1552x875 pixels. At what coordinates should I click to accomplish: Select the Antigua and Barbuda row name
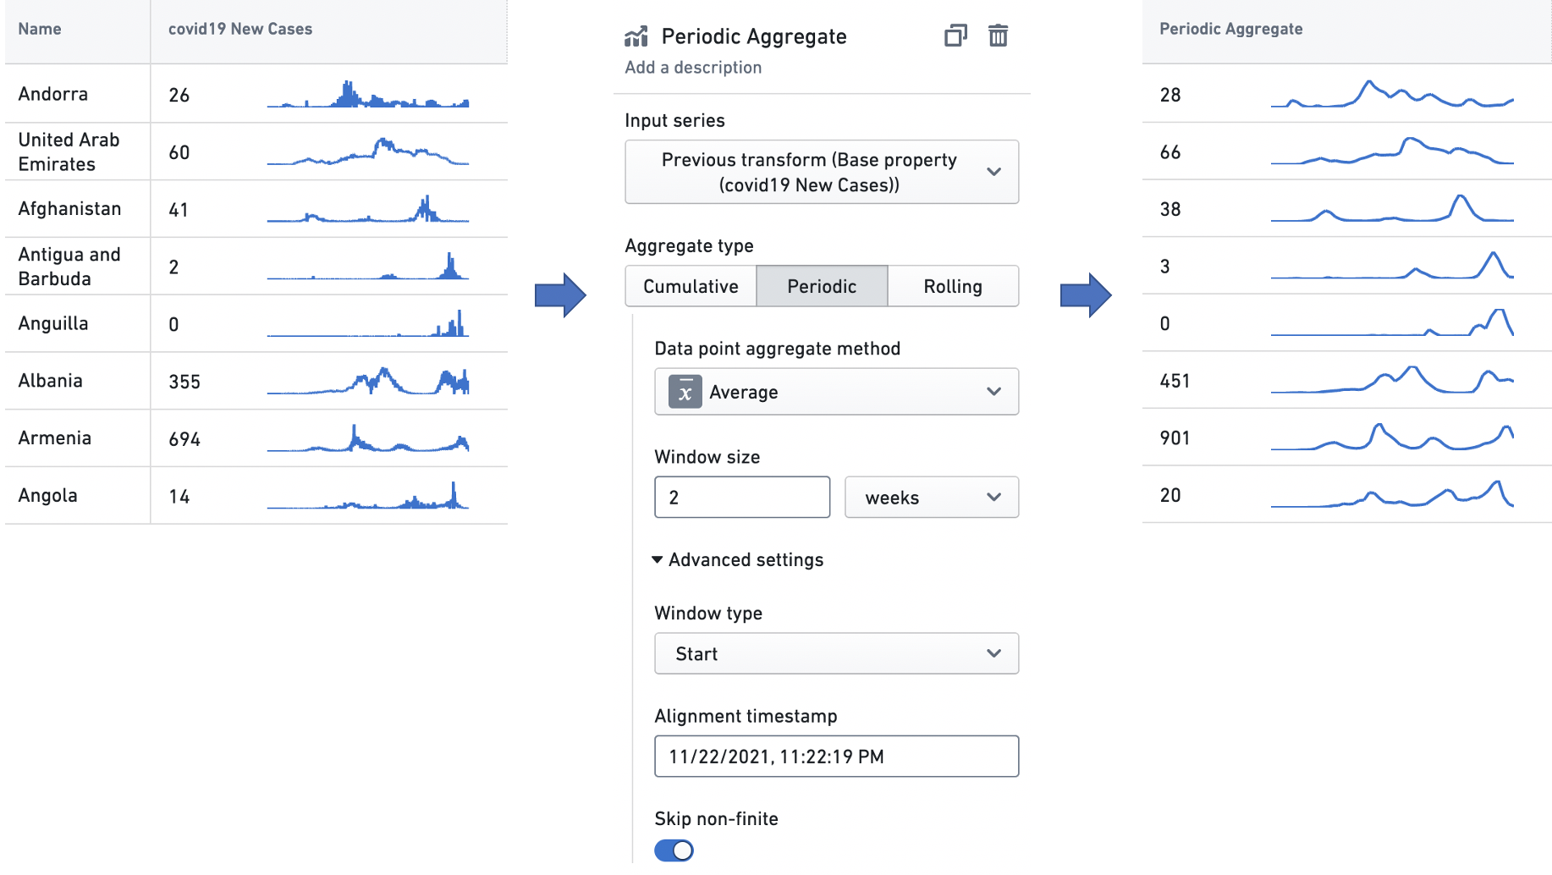pyautogui.click(x=69, y=266)
